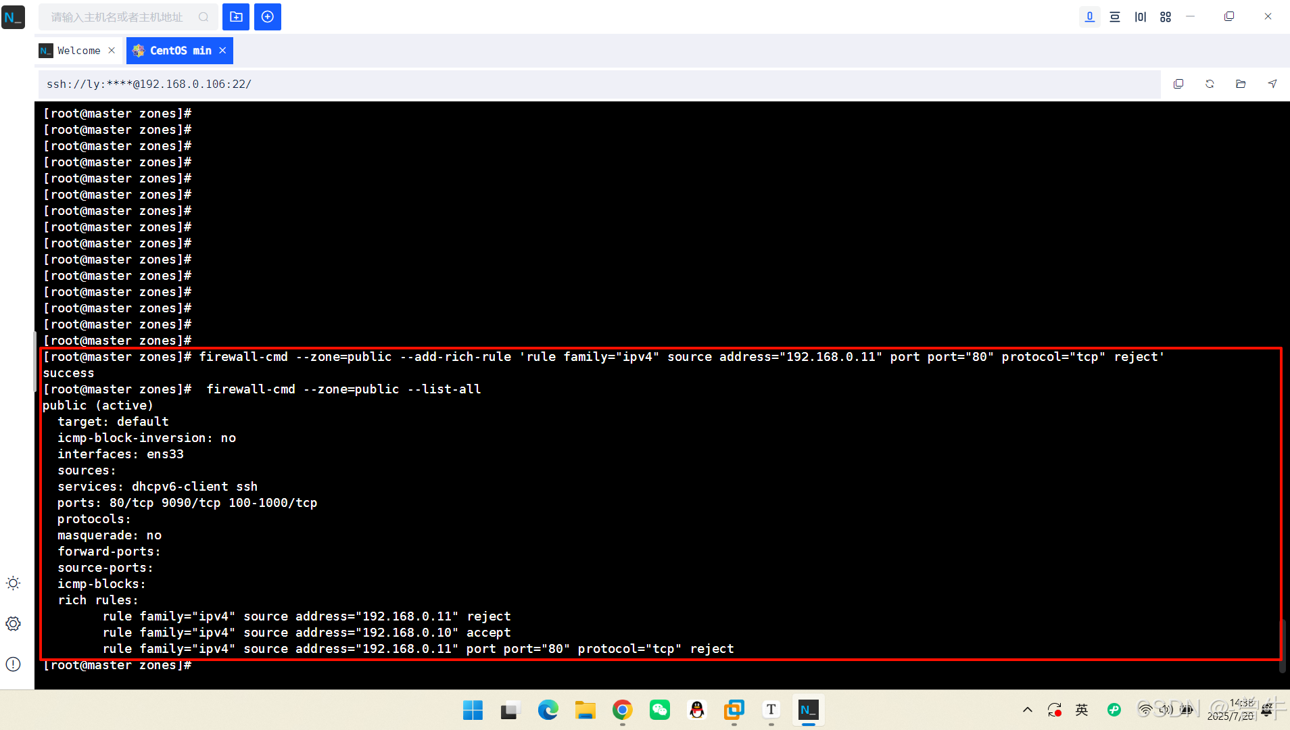1290x730 pixels.
Task: Click the 'ports: 80/tcp 9090/tcp' line
Action: pyautogui.click(x=187, y=503)
